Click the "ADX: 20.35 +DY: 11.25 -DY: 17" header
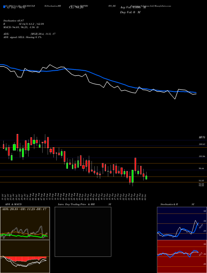This screenshot has width=207, height=273. click(x=24, y=209)
